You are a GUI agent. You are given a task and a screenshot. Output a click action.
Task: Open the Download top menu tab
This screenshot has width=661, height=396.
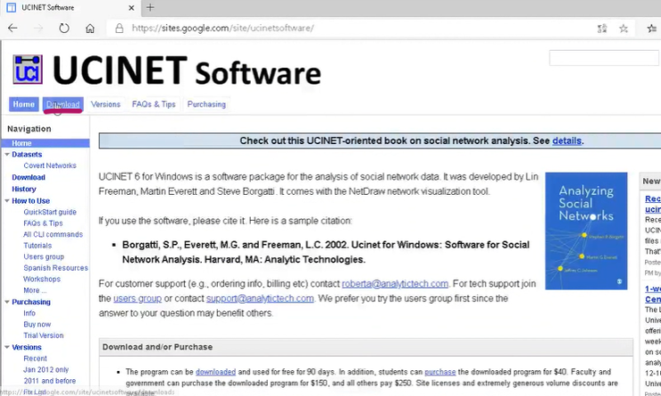click(63, 104)
